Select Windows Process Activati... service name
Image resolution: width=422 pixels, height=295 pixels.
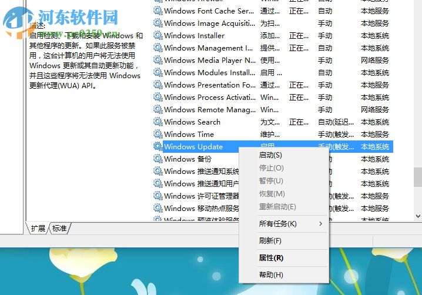(210, 98)
